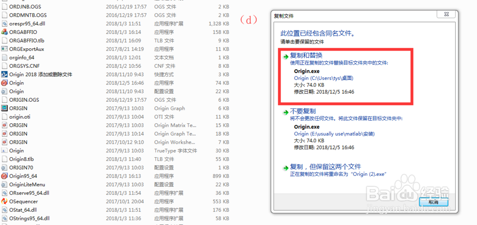
Task: Click the OriginLiteMenu configuration icon
Action: [4, 184]
